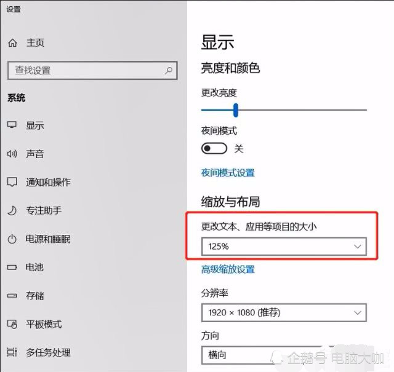The image size is (394, 372).
Task: Click the 更改亮度 brightness slider handle
Action: point(235,110)
